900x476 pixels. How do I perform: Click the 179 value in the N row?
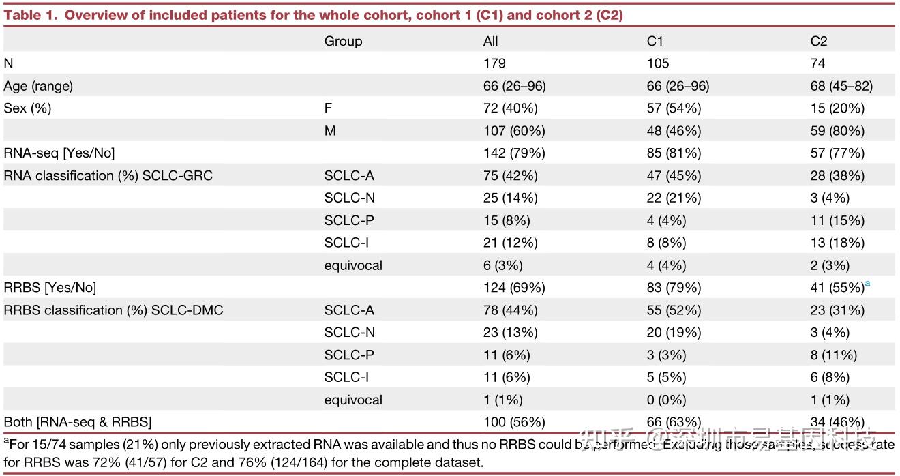494,63
